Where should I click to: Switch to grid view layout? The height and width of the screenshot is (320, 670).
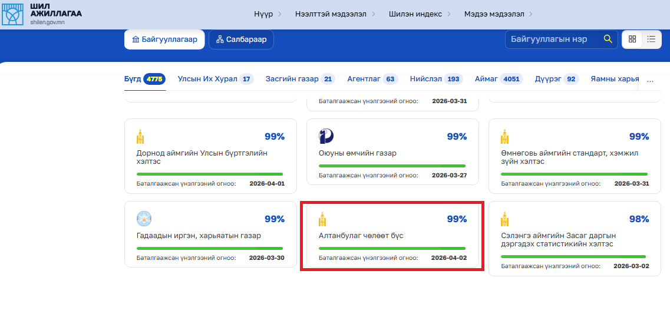pos(632,39)
